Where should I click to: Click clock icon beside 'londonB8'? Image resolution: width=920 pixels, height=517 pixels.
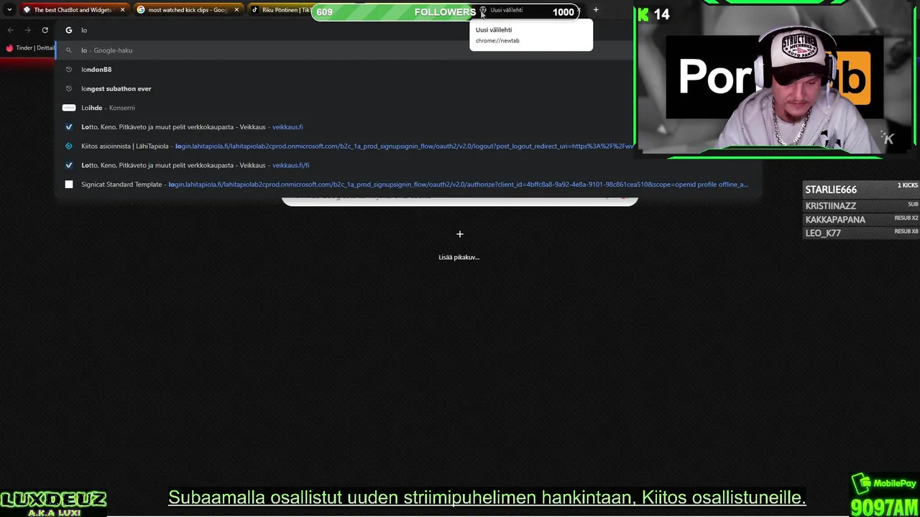tap(69, 70)
